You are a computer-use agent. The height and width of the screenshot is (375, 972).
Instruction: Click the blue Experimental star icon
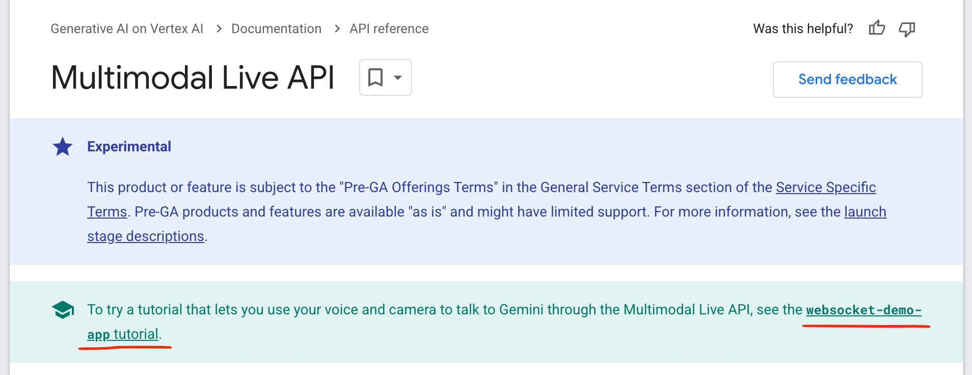62,146
